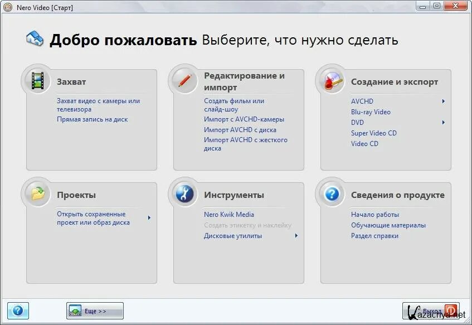Open Раздел справки

point(374,236)
